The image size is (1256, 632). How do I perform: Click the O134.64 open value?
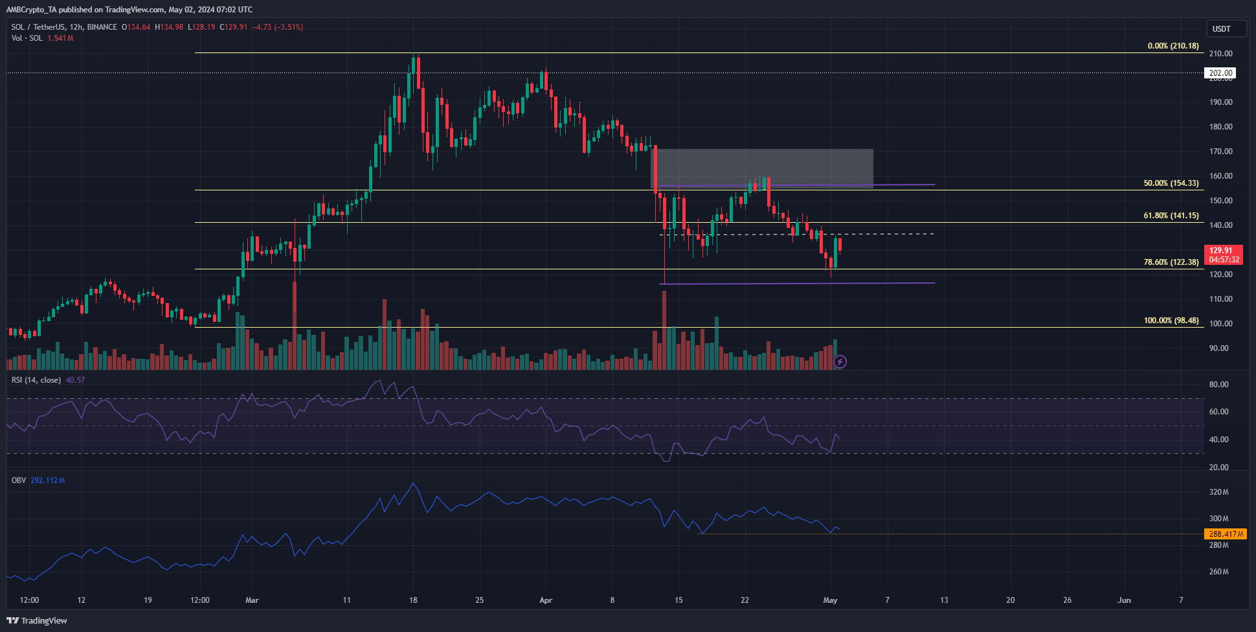136,27
